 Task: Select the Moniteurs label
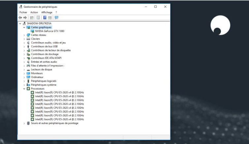[x=37, y=73]
